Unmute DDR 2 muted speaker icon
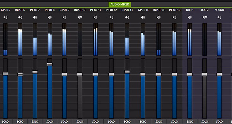The image size is (232, 124). coord(205,17)
